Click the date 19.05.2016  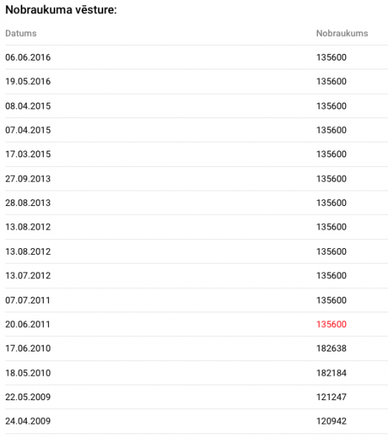[28, 81]
